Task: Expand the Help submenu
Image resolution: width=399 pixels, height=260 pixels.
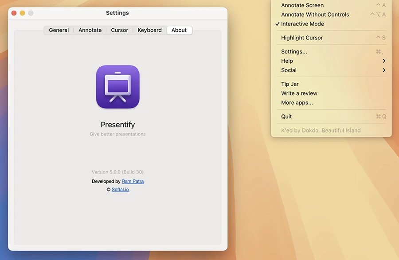Action: tap(287, 61)
